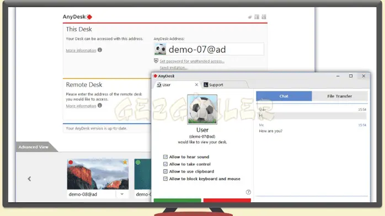Click the 'How are you?' chat message

click(271, 131)
